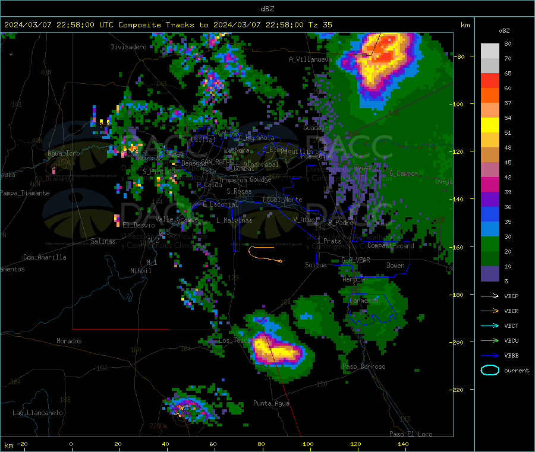Click the S_Rosas map label
This screenshot has width=535, height=452.
coord(239,191)
